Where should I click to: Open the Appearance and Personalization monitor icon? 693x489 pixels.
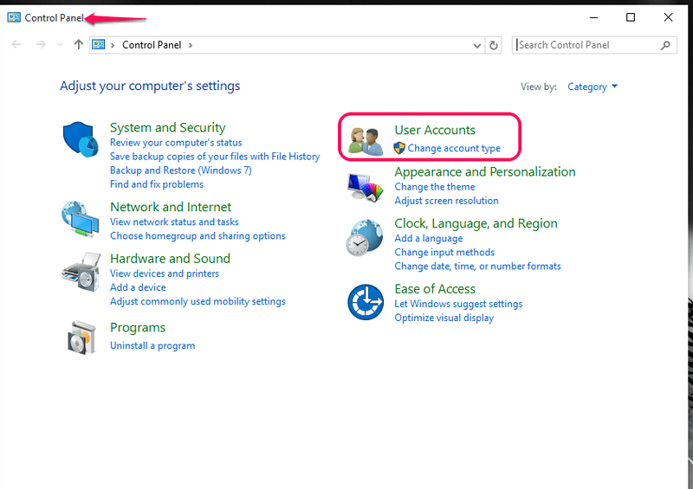click(x=365, y=188)
